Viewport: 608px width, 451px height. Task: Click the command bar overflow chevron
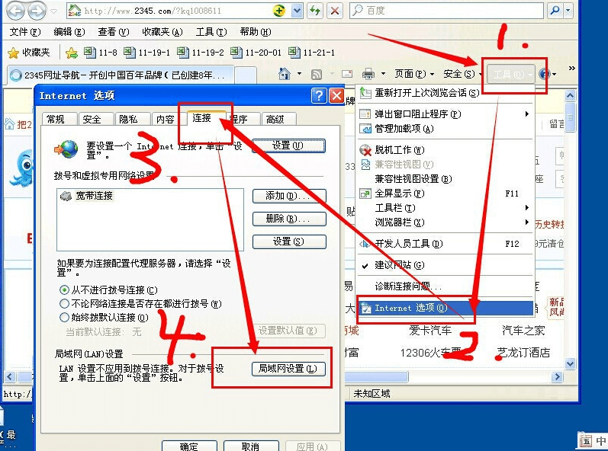571,68
